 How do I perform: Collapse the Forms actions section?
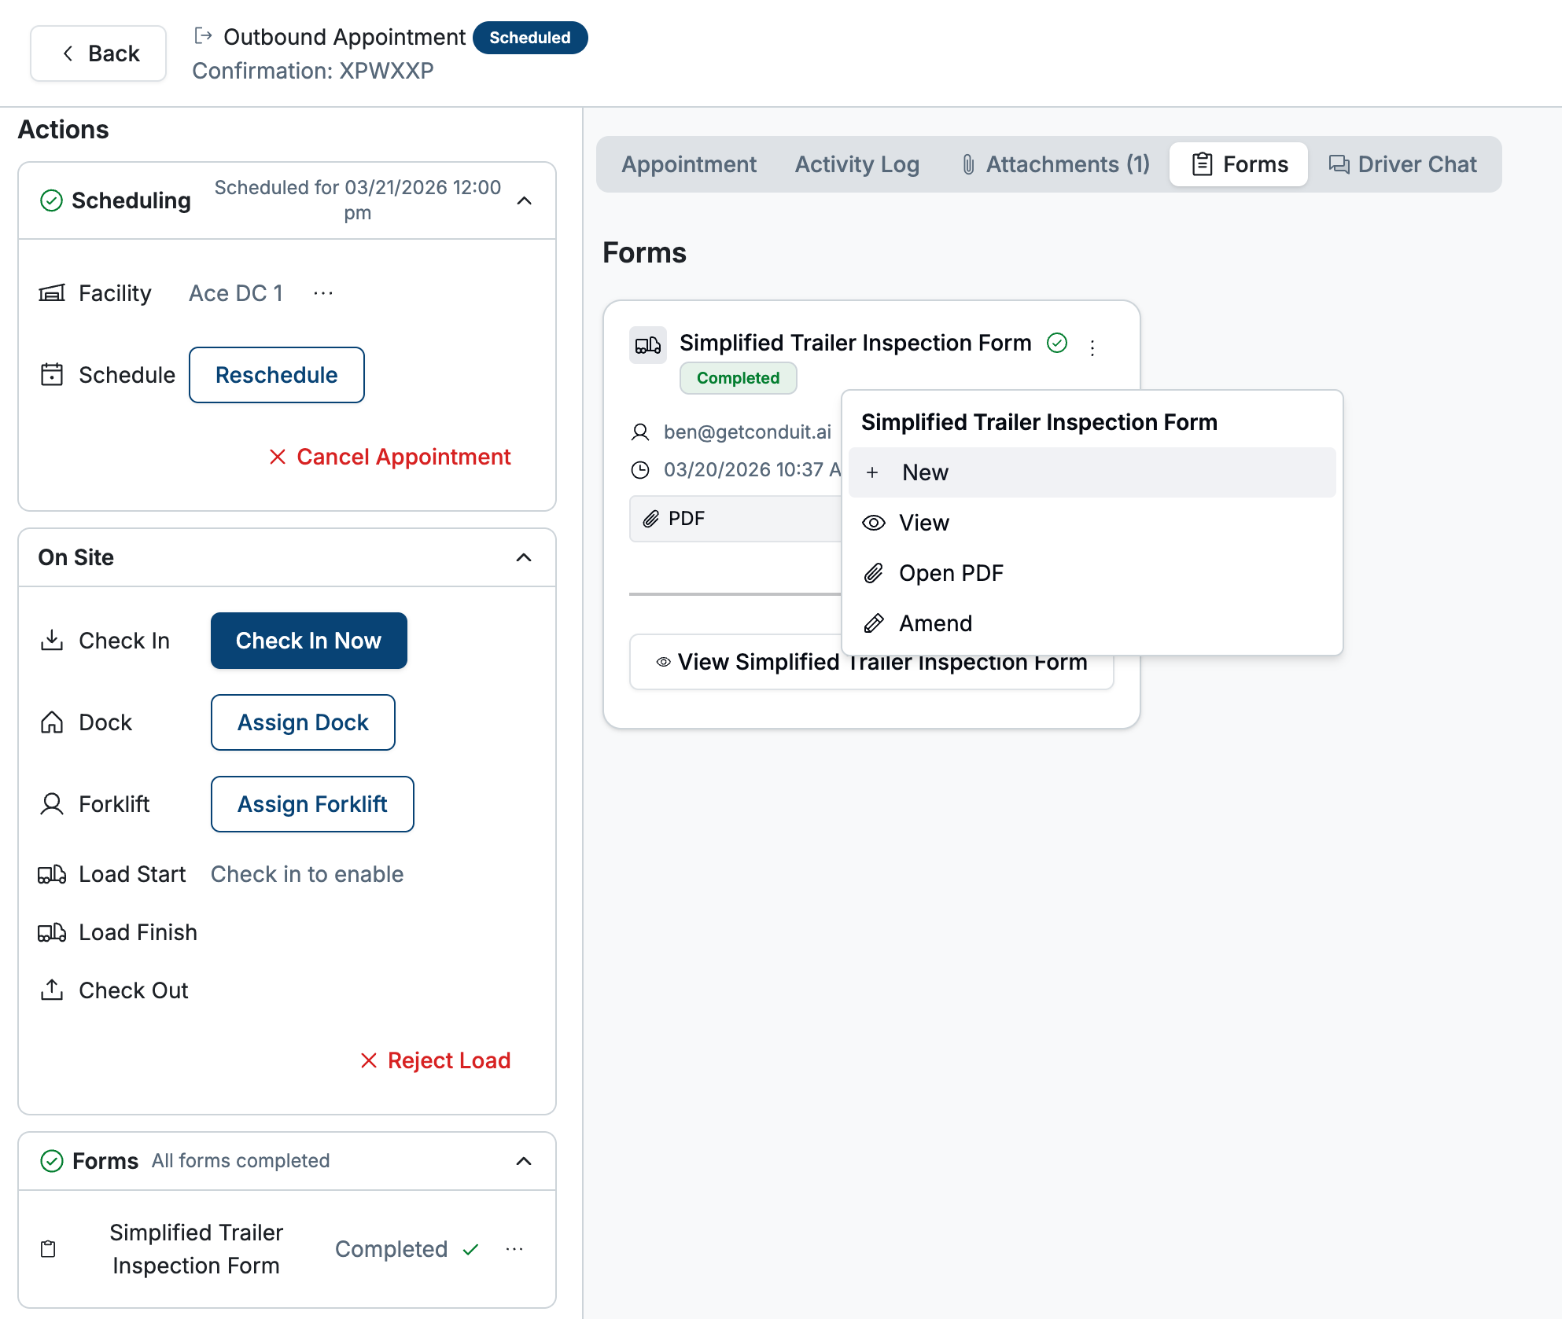(524, 1161)
